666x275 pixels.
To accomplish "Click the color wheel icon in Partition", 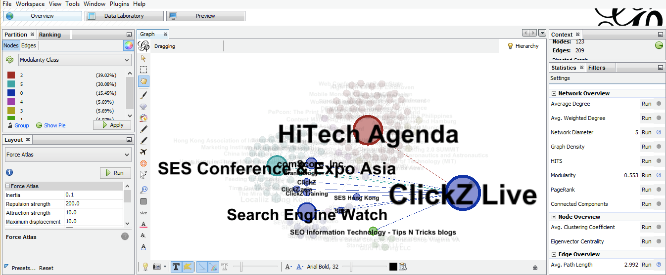I will click(x=129, y=45).
